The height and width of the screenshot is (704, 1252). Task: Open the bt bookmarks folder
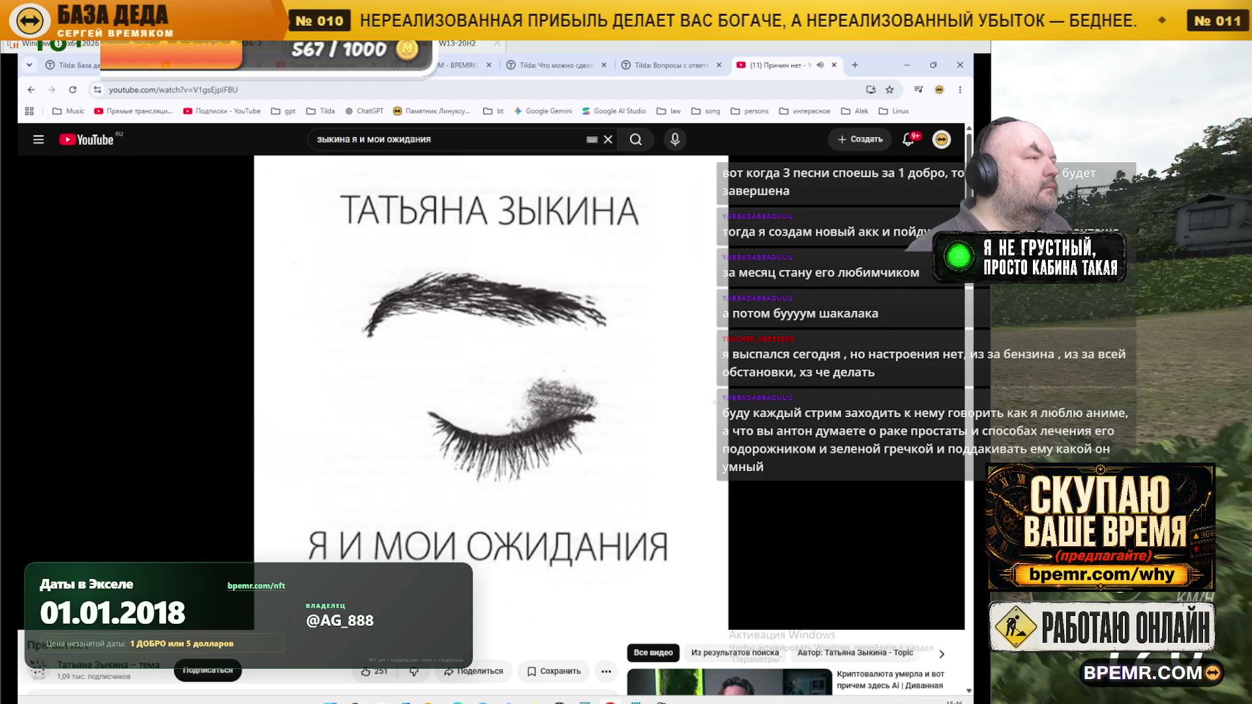494,111
